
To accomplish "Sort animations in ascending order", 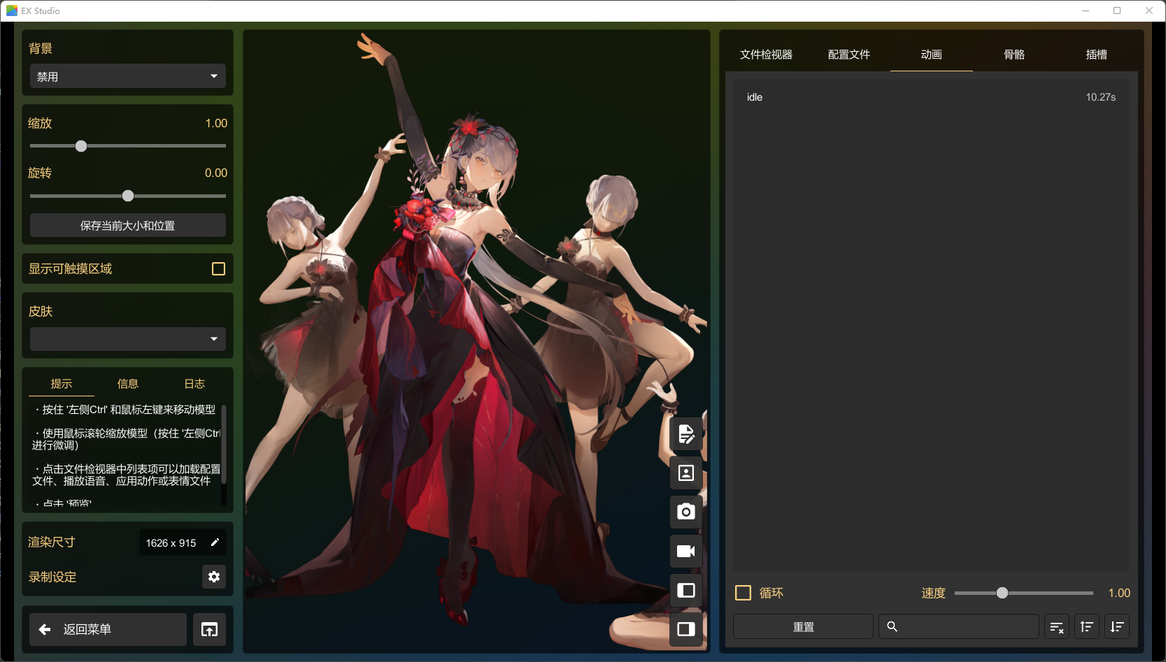I will click(x=1087, y=627).
